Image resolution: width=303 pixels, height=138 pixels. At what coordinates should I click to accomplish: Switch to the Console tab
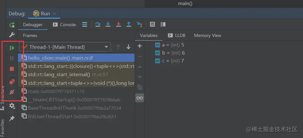pos(65,25)
